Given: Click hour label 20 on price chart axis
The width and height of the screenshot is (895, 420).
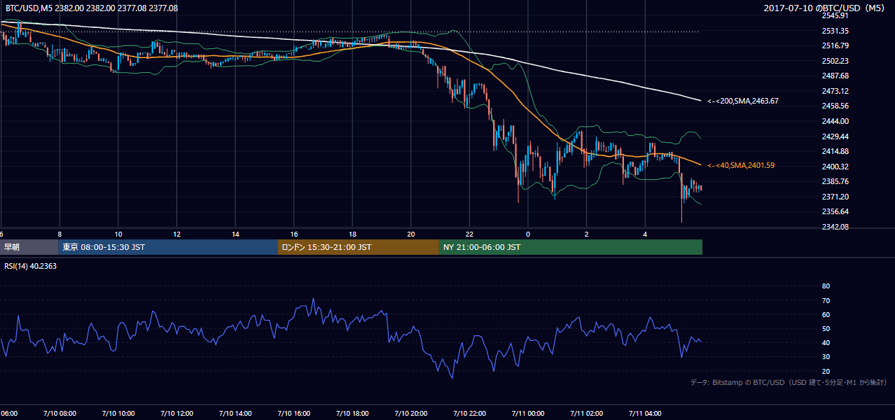Looking at the screenshot, I should click(411, 234).
